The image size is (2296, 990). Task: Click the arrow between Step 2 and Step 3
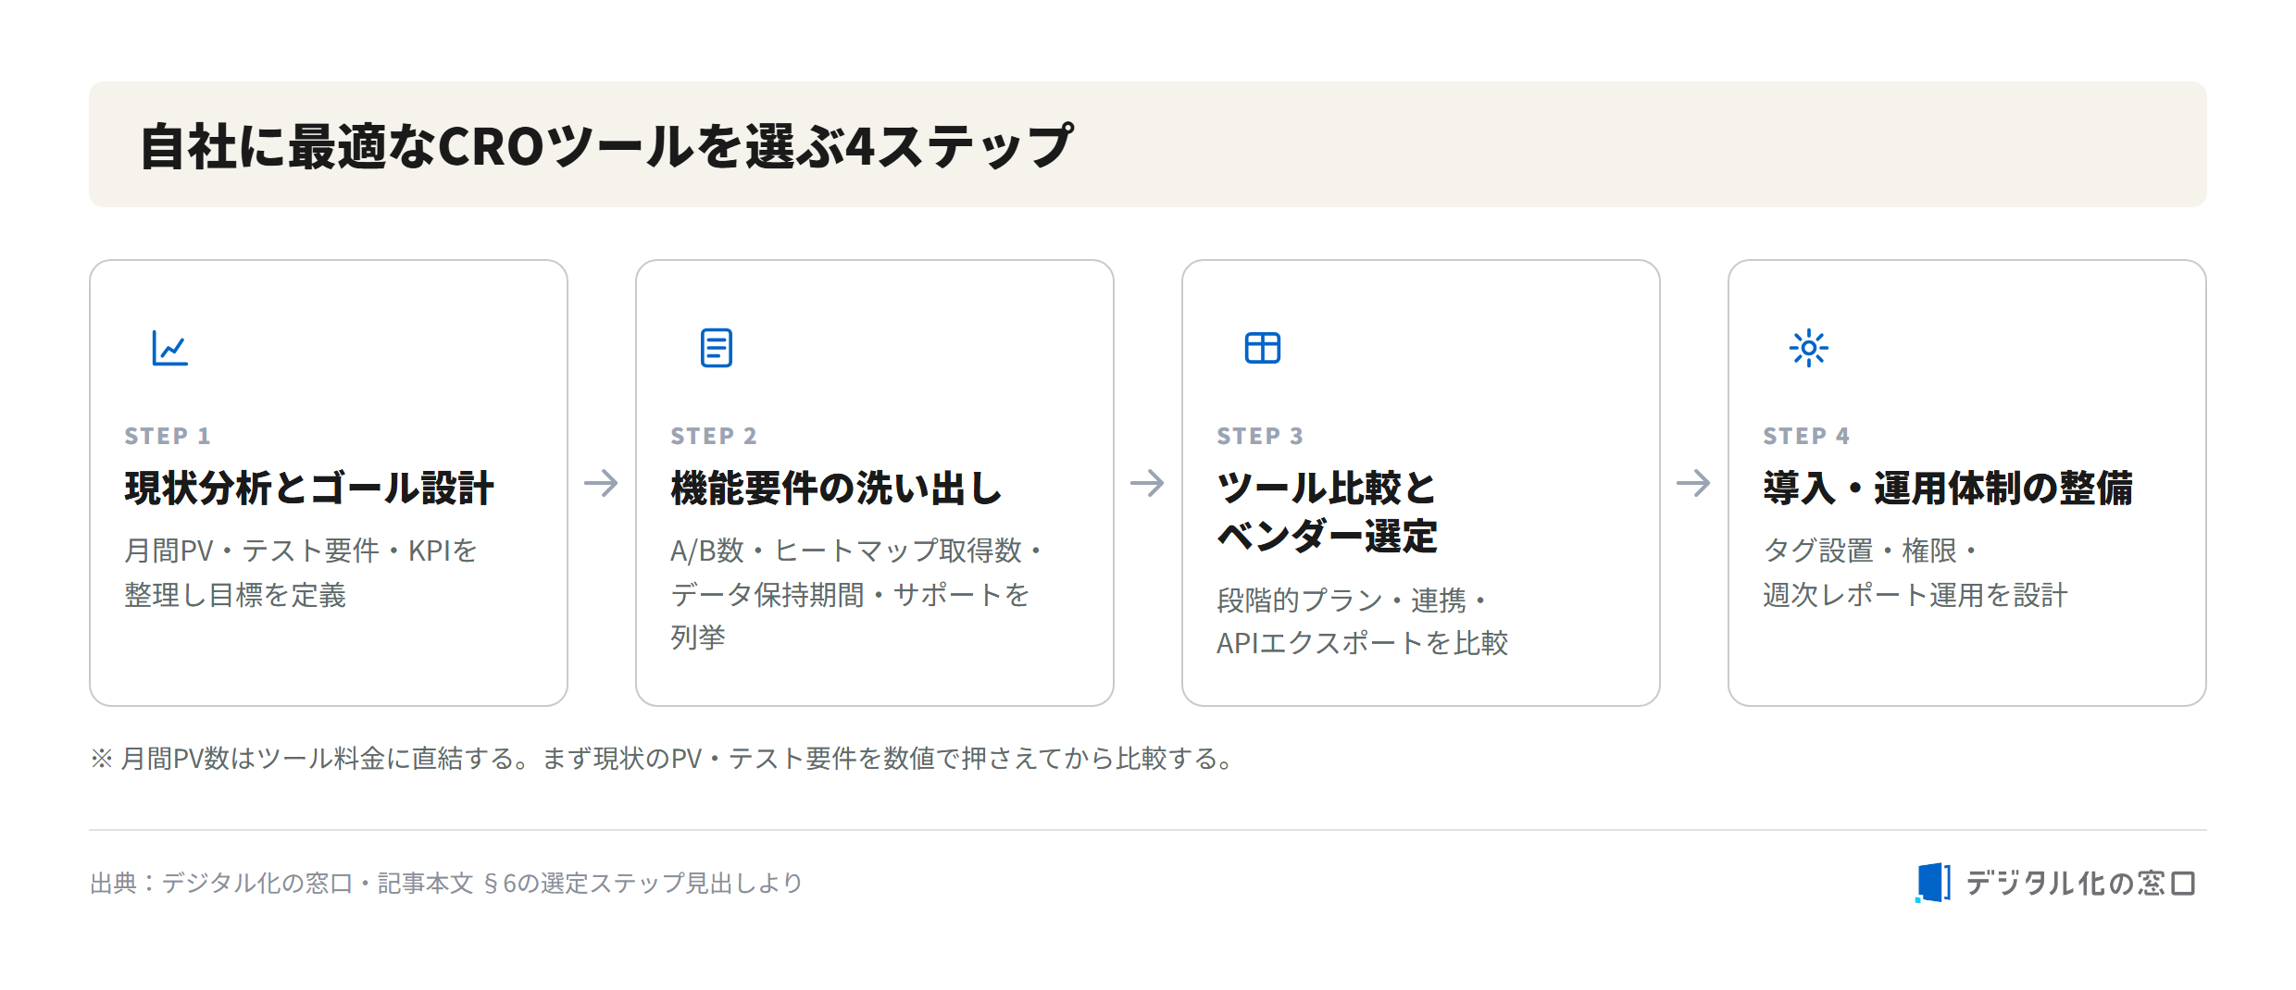click(1148, 483)
